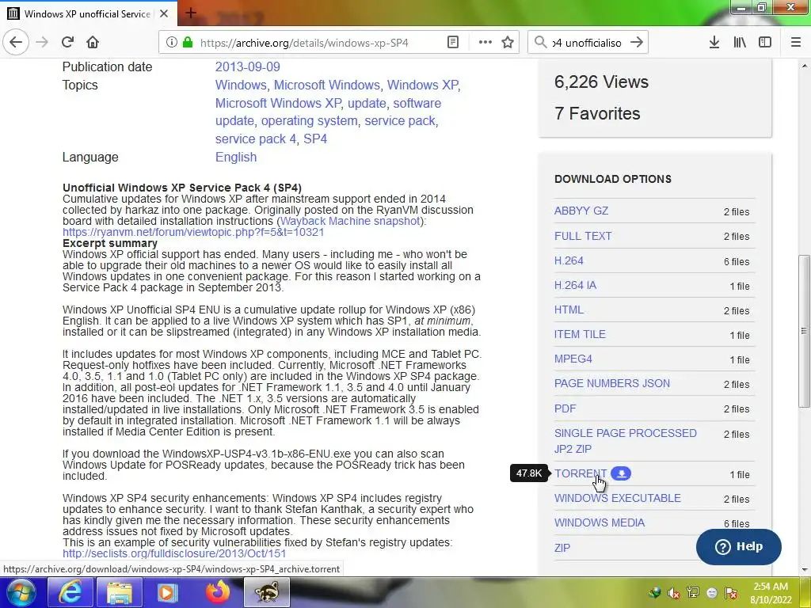Reload the current archive.org page

click(67, 42)
